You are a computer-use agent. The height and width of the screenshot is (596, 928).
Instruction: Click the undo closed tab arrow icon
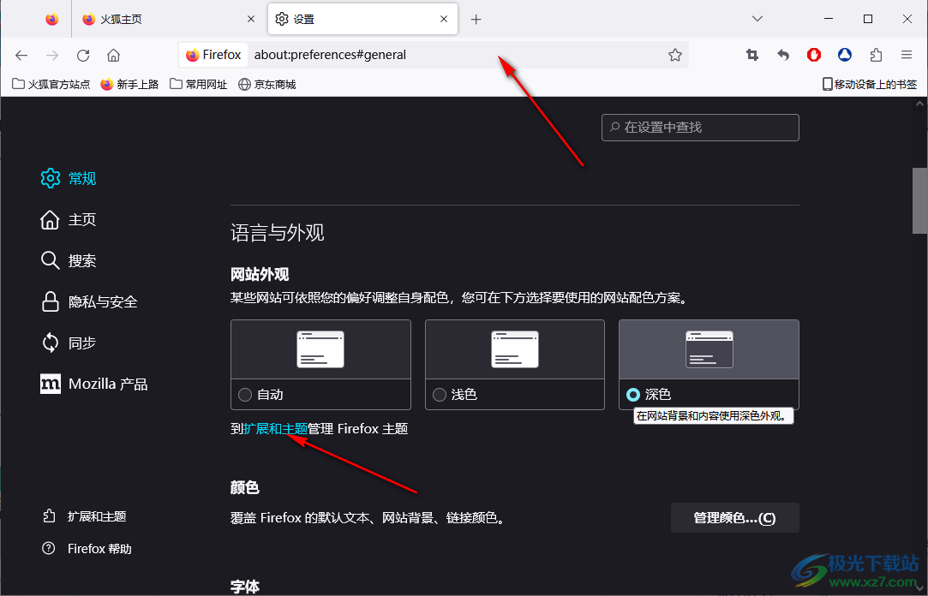tap(783, 55)
